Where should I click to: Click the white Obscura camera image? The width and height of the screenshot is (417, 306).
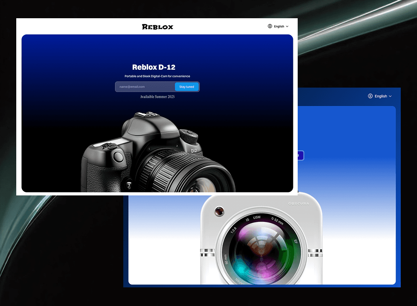pos(261,239)
